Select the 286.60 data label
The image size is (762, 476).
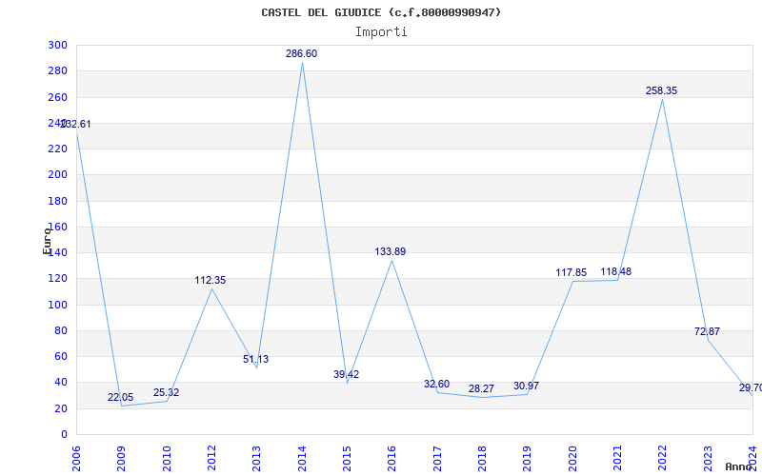pos(301,54)
